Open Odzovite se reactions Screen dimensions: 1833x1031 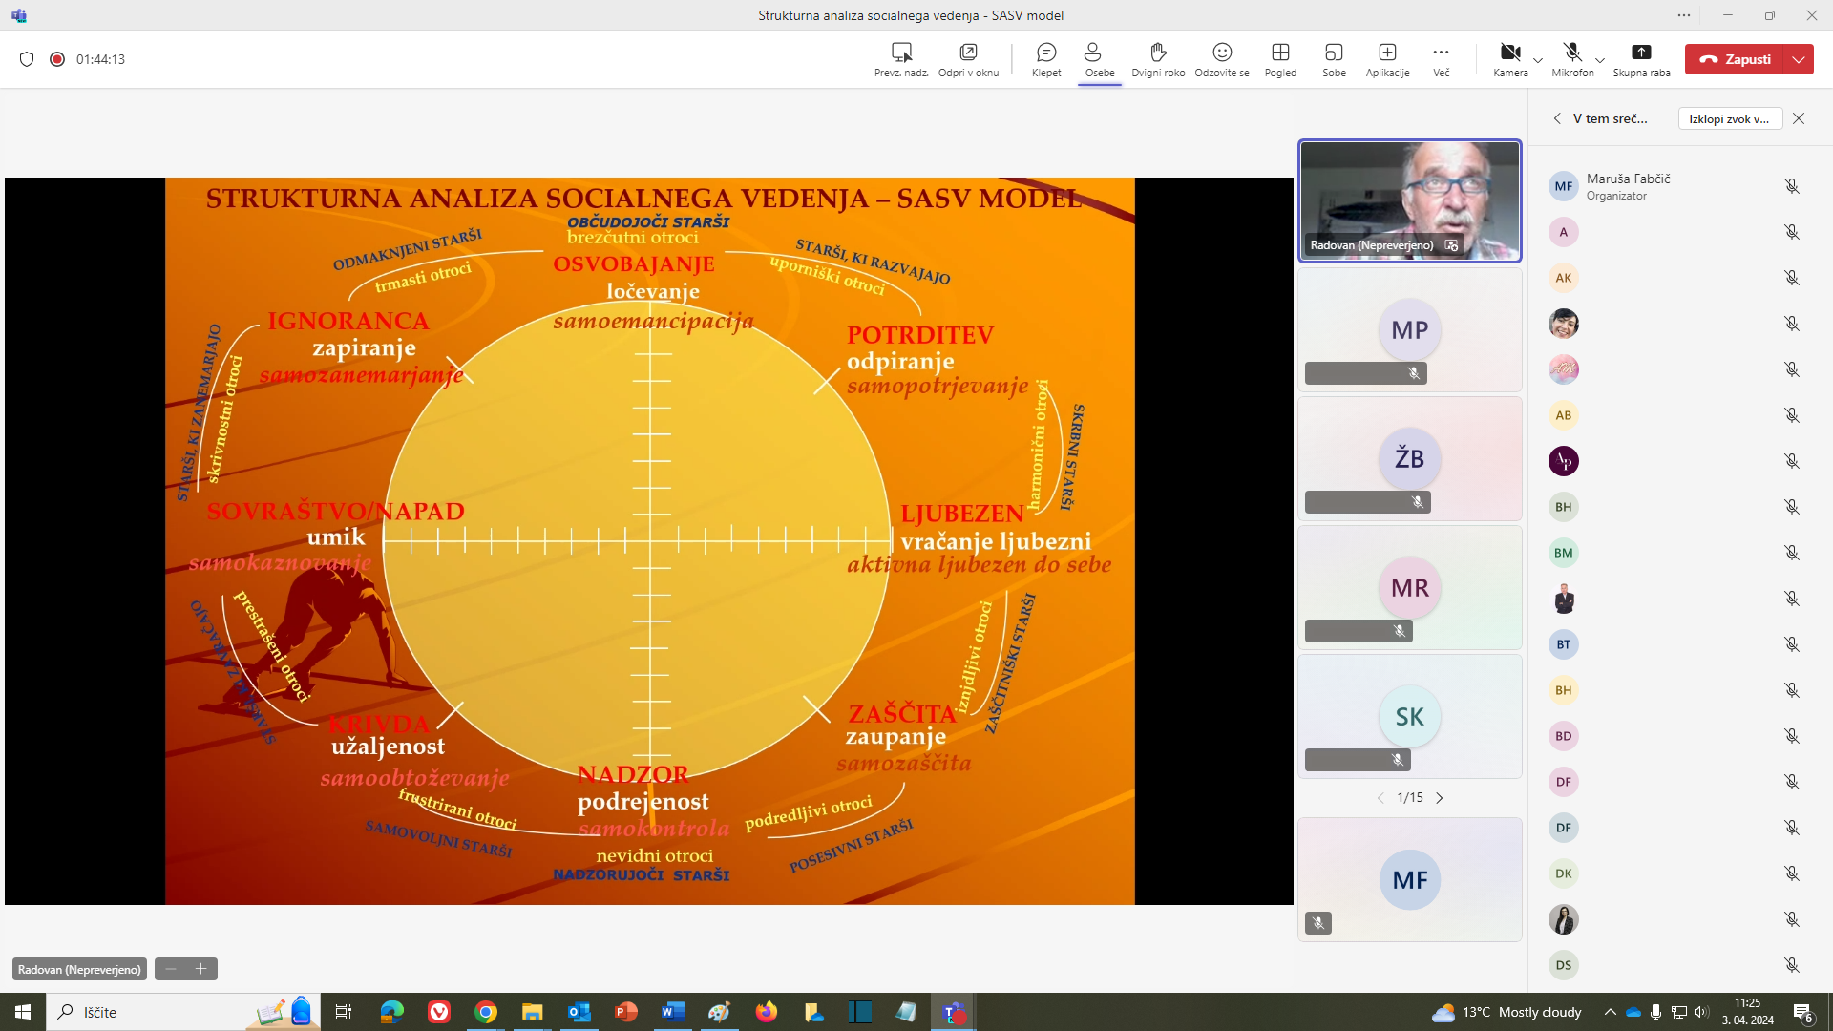click(1222, 58)
